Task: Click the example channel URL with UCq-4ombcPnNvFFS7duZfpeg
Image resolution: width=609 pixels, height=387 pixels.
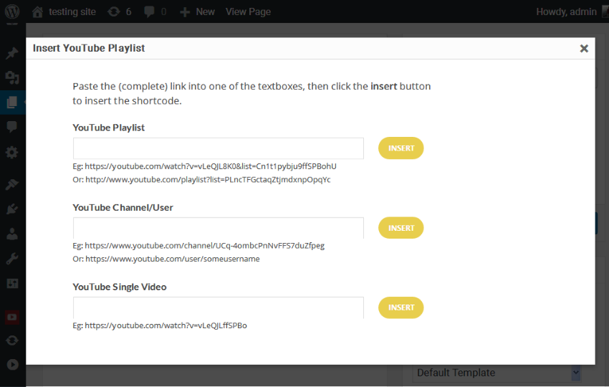Action: [x=205, y=246]
